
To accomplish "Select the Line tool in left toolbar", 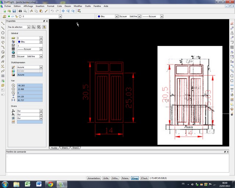I will (3, 23).
